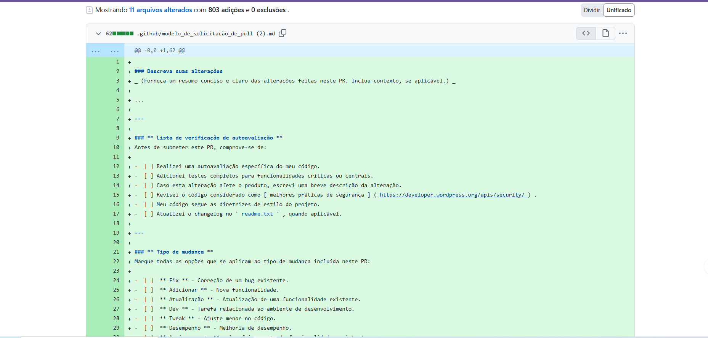This screenshot has width=708, height=338.
Task: Click the line 'Adicionei testes completos'
Action: (x=265, y=176)
